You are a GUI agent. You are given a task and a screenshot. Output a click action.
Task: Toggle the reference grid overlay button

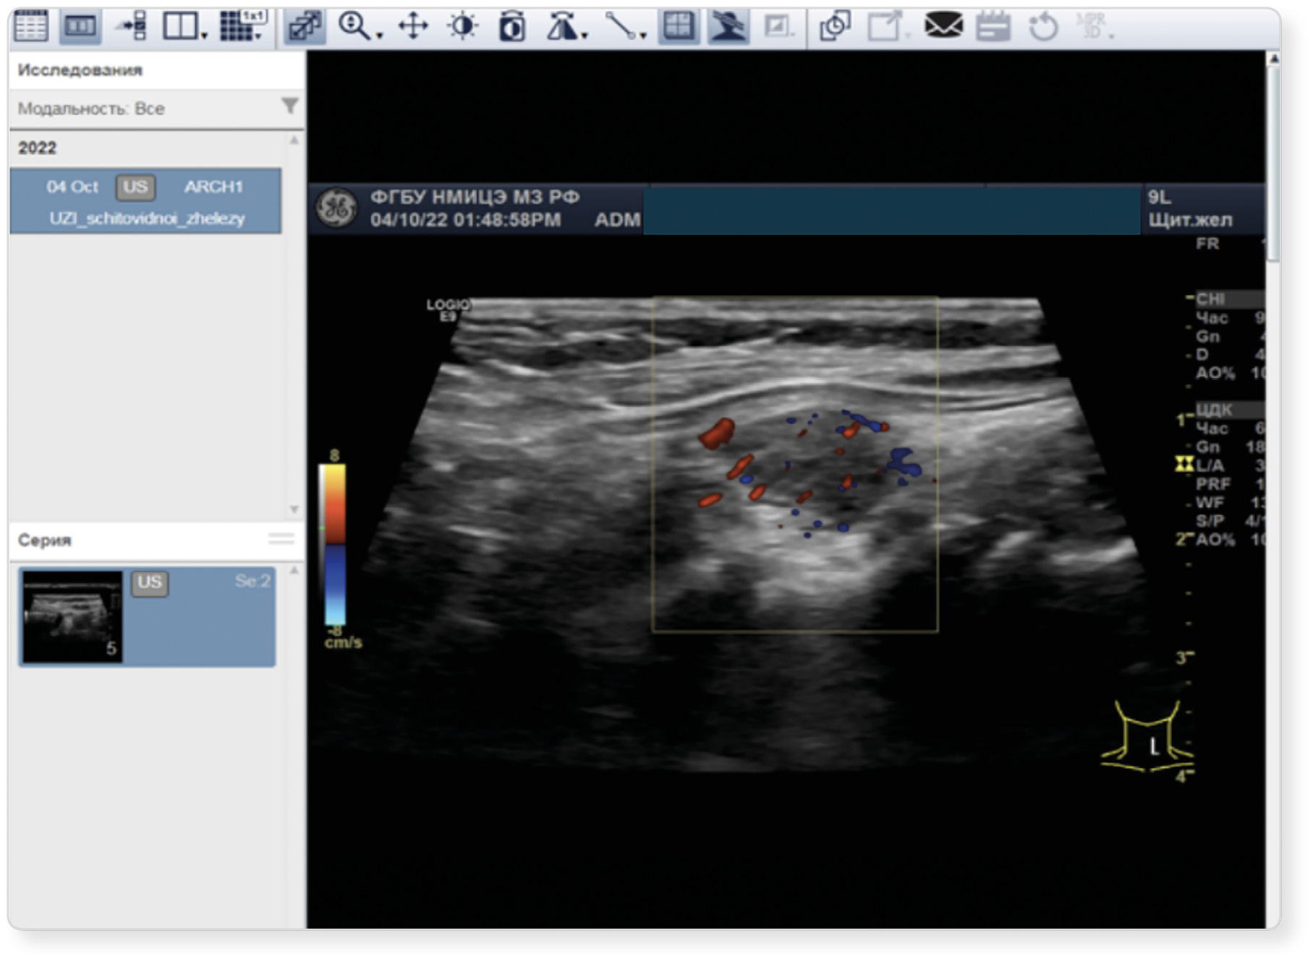tap(679, 27)
